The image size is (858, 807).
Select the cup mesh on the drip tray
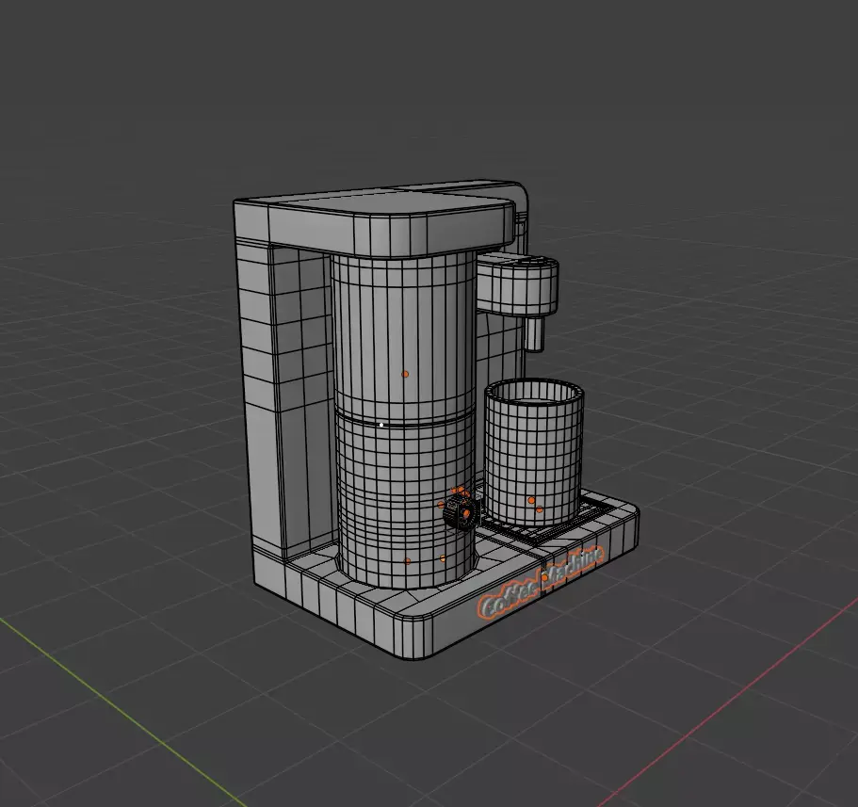point(533,453)
